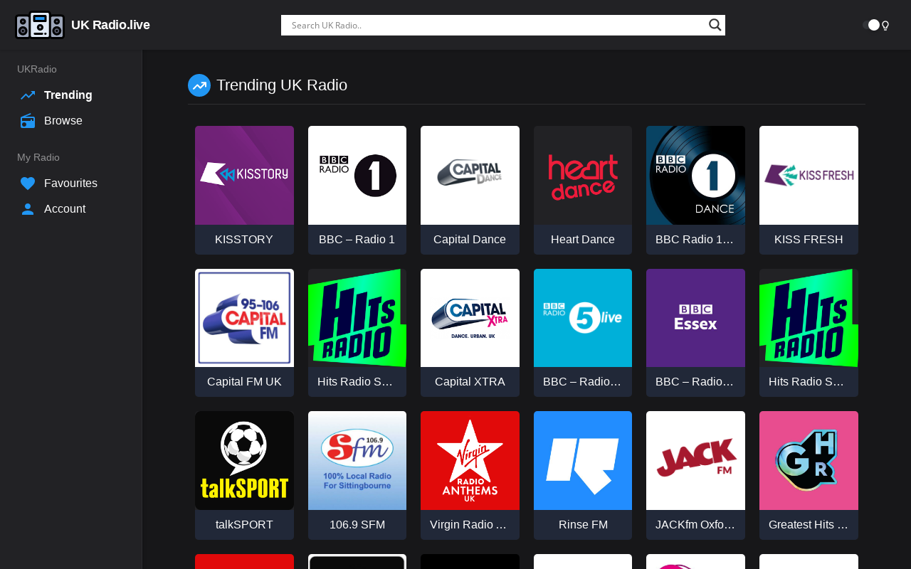Click the lightbulb theme icon

click(885, 26)
